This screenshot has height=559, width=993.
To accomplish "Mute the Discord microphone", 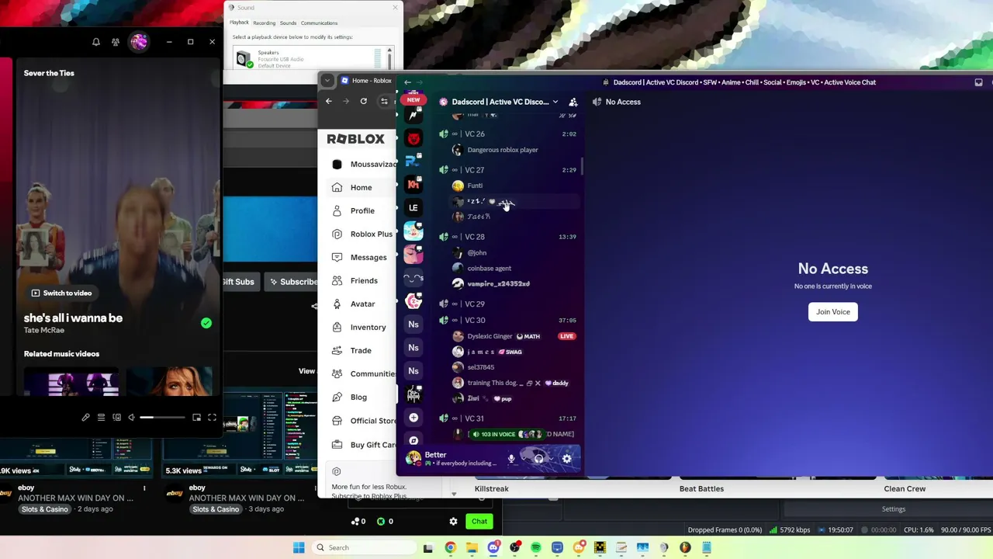I will 511,459.
